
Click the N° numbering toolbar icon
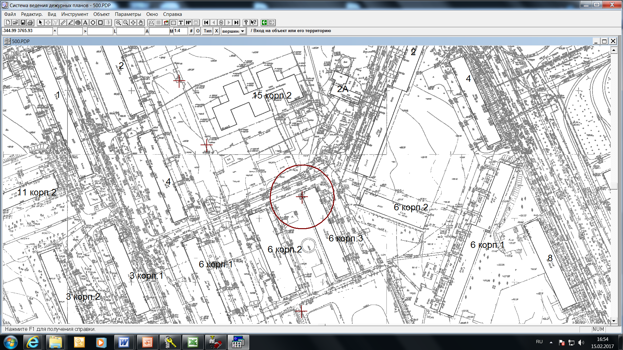[189, 22]
